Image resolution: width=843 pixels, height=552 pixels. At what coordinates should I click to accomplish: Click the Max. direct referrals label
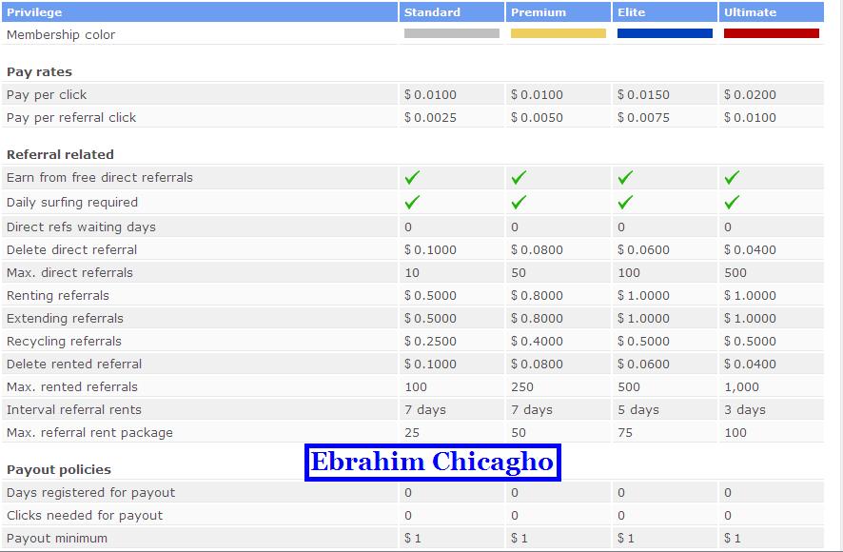click(69, 273)
